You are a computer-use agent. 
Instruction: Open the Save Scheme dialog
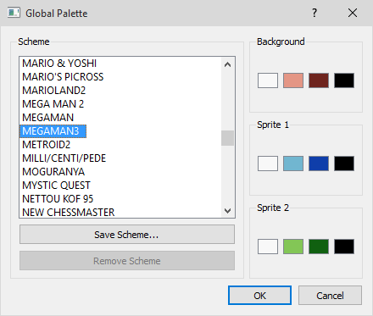click(x=127, y=235)
